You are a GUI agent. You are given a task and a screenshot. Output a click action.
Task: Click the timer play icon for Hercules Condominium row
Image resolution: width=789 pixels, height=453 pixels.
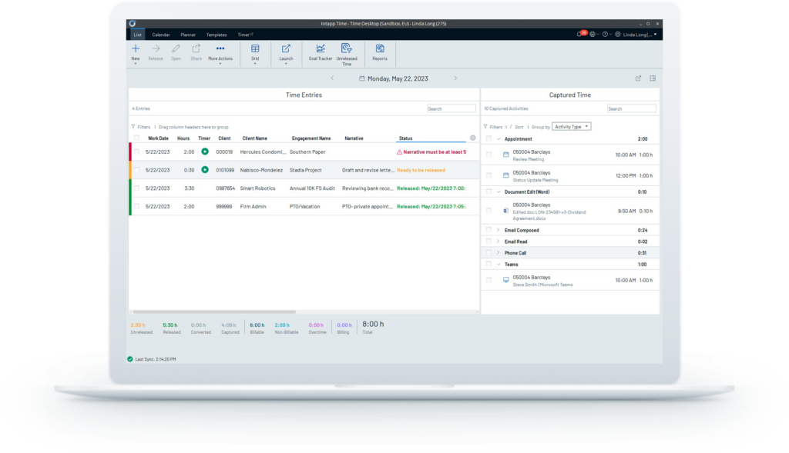pos(205,152)
